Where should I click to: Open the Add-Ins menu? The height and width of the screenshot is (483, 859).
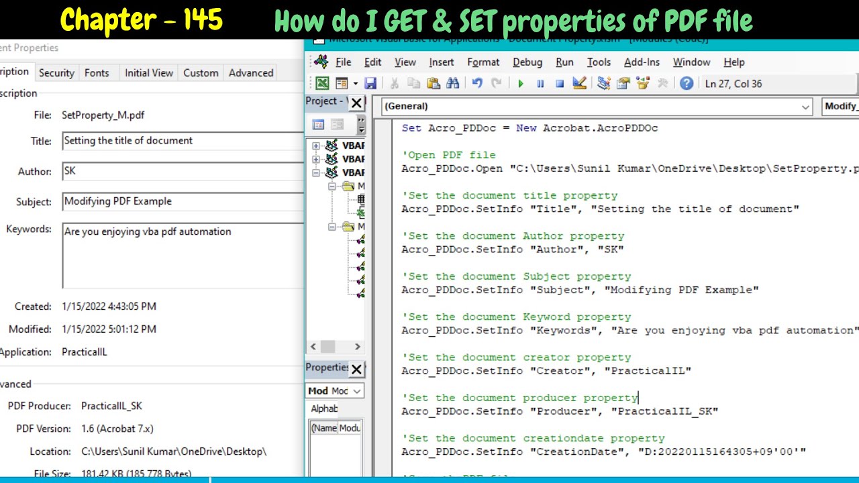642,62
